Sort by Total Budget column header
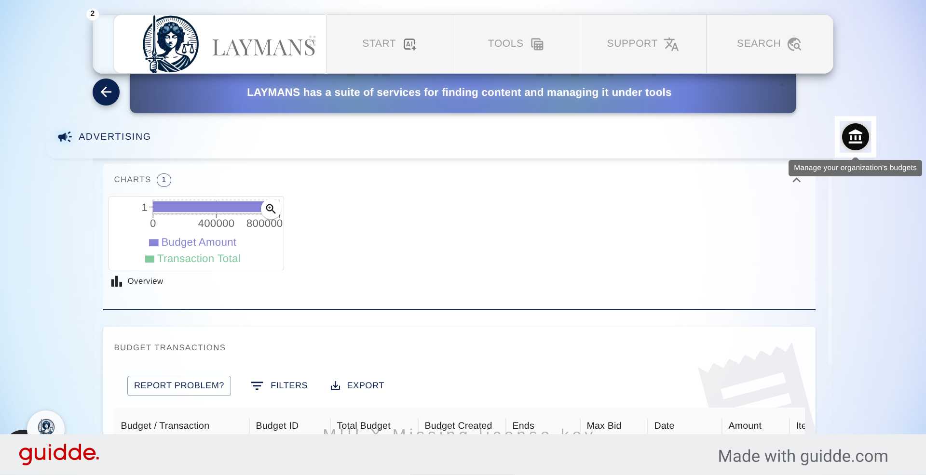This screenshot has width=926, height=475. tap(364, 425)
